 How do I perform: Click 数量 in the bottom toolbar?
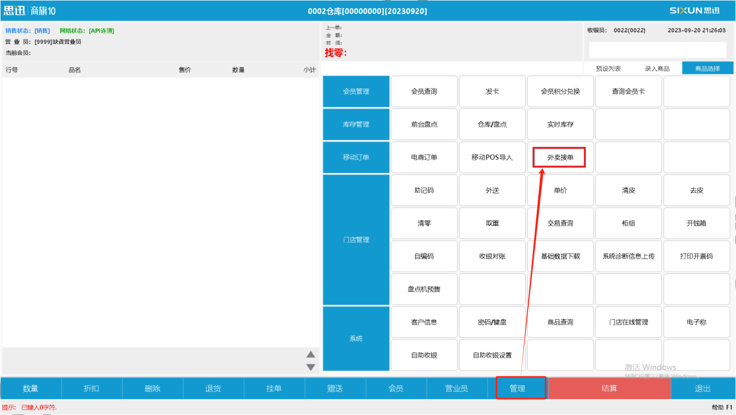click(31, 389)
